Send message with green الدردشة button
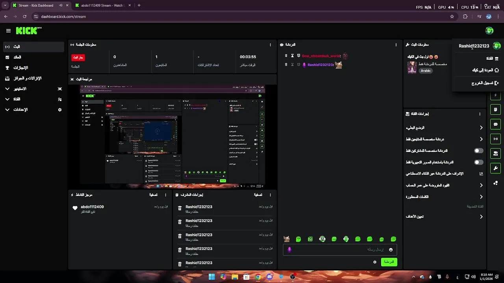Viewport: 504px width, 283px height. [x=389, y=262]
